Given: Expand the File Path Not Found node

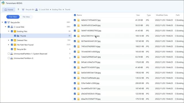Looking at the screenshot, I should pos(9,45).
